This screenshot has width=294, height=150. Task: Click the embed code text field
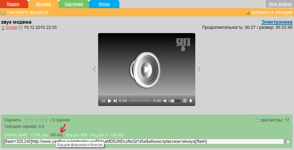coord(144,141)
